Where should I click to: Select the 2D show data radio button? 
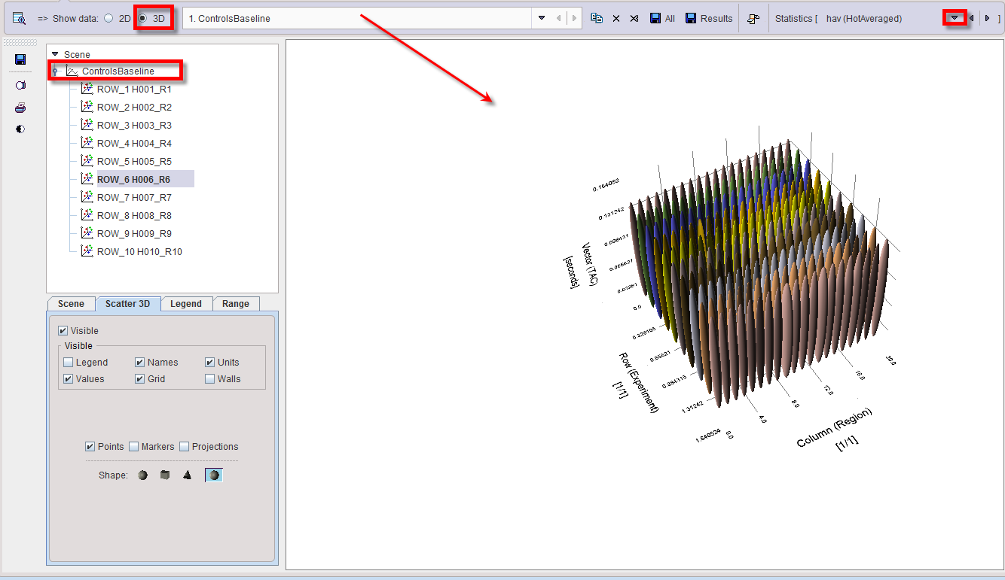click(x=110, y=18)
